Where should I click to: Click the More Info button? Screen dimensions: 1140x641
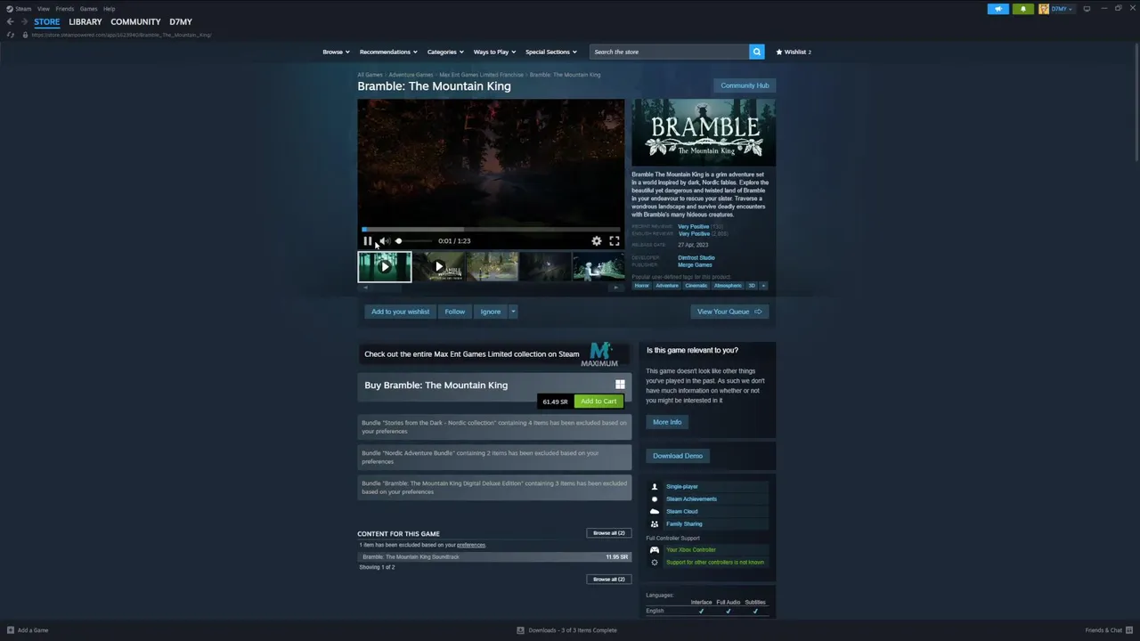(667, 422)
